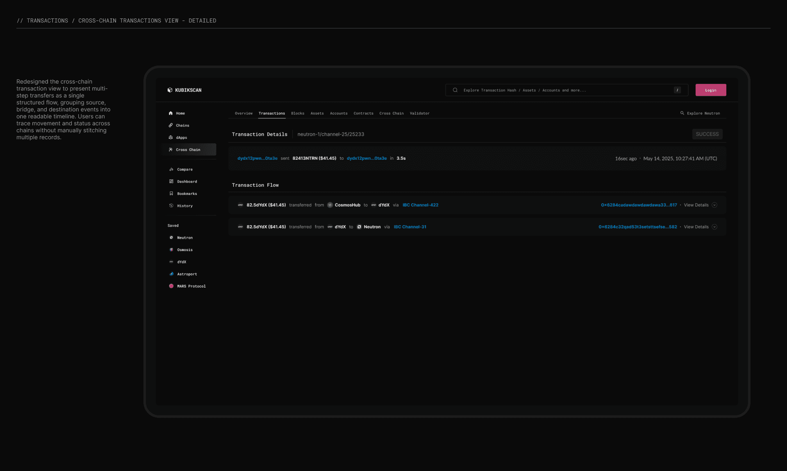Switch to the Blocks tab
Image resolution: width=787 pixels, height=471 pixels.
298,113
